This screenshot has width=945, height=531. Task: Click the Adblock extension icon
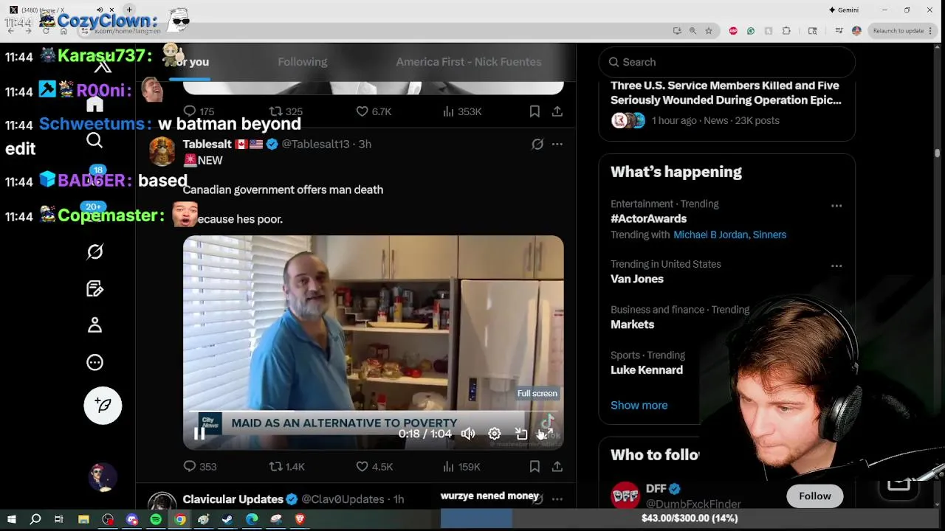tap(733, 30)
